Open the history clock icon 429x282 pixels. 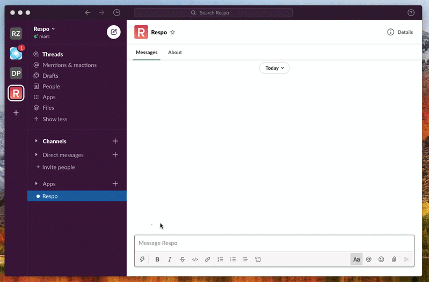point(117,12)
